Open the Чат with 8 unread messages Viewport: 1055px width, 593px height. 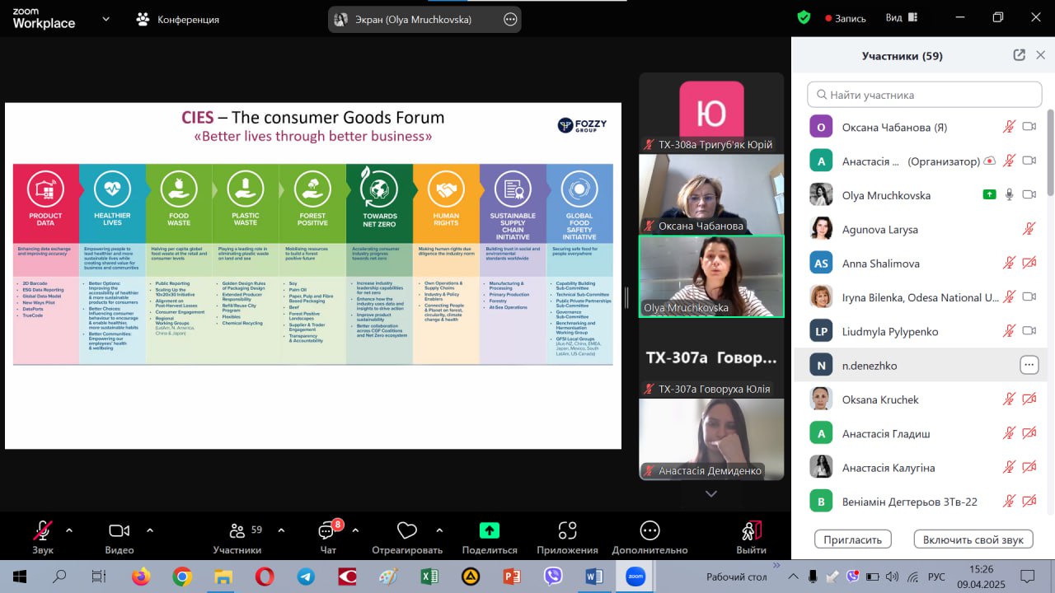pyautogui.click(x=328, y=537)
